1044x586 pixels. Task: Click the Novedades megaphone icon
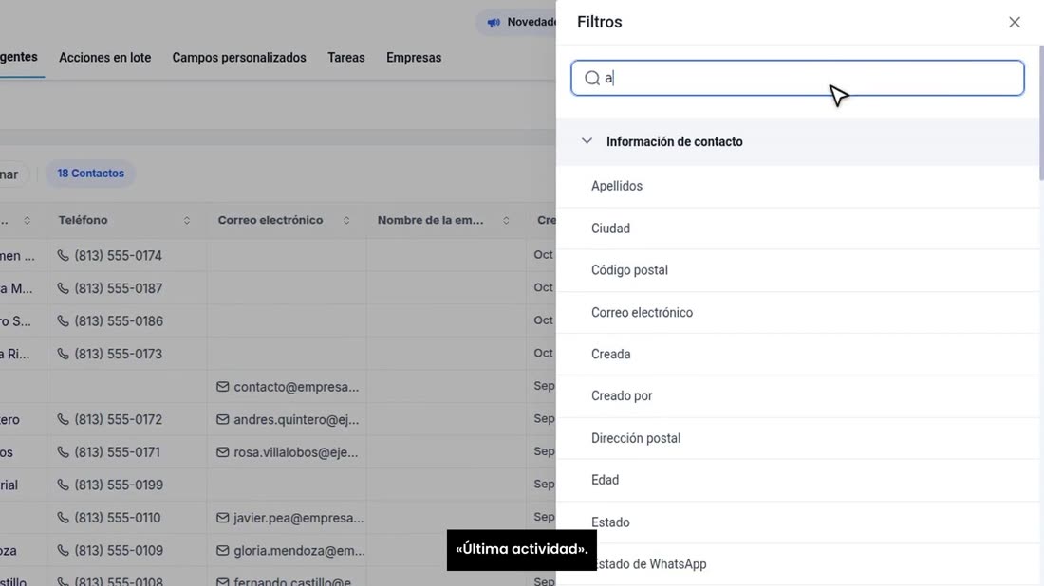494,23
